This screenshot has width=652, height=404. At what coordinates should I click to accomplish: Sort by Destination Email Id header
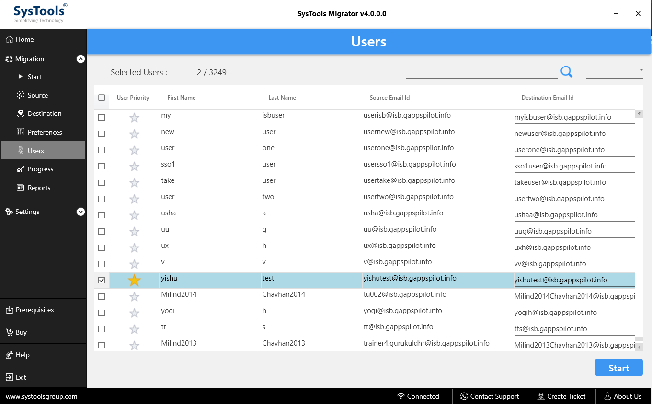[x=548, y=98]
